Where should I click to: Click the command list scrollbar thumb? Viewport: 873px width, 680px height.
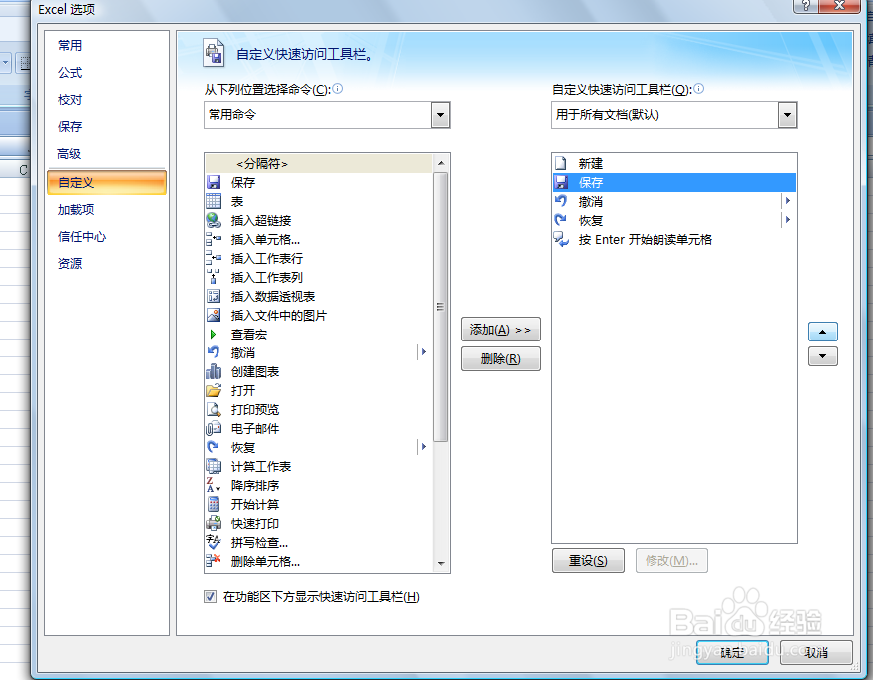point(440,307)
